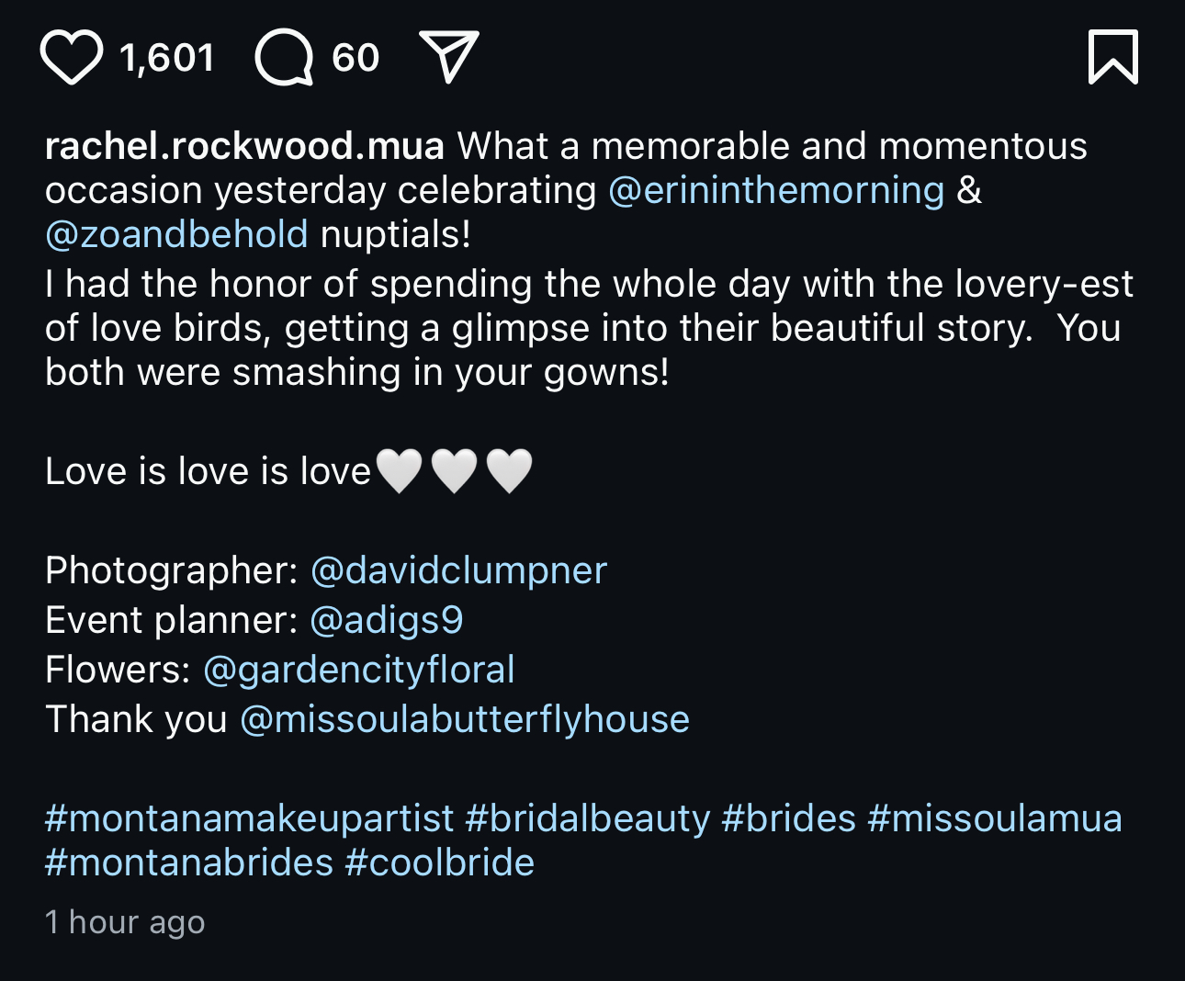Screen dimensions: 1185x981
Task: Open comments via speech bubble icon
Action: [x=284, y=58]
